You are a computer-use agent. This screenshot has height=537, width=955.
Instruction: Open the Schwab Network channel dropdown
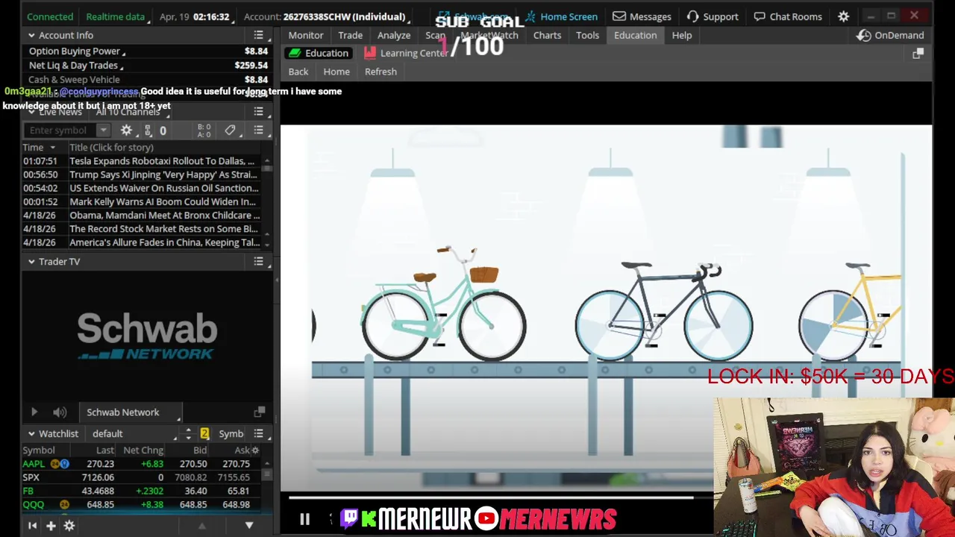point(131,412)
